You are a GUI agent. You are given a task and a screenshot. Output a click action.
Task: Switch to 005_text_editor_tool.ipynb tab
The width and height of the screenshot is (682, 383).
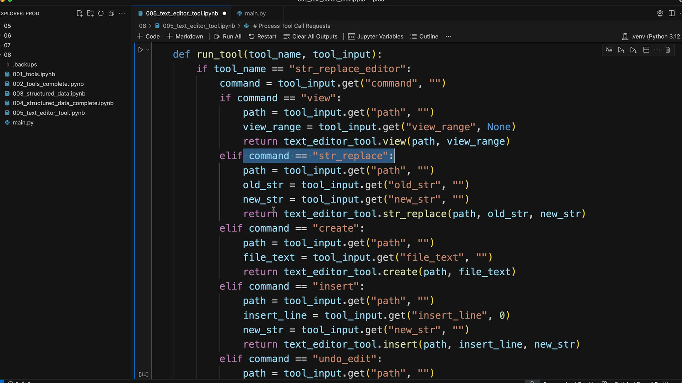182,13
